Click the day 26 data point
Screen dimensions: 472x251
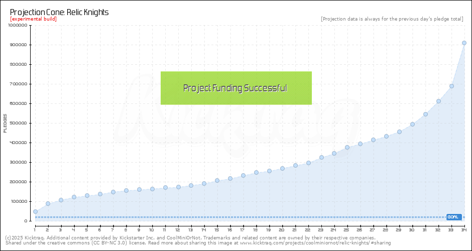click(360, 144)
